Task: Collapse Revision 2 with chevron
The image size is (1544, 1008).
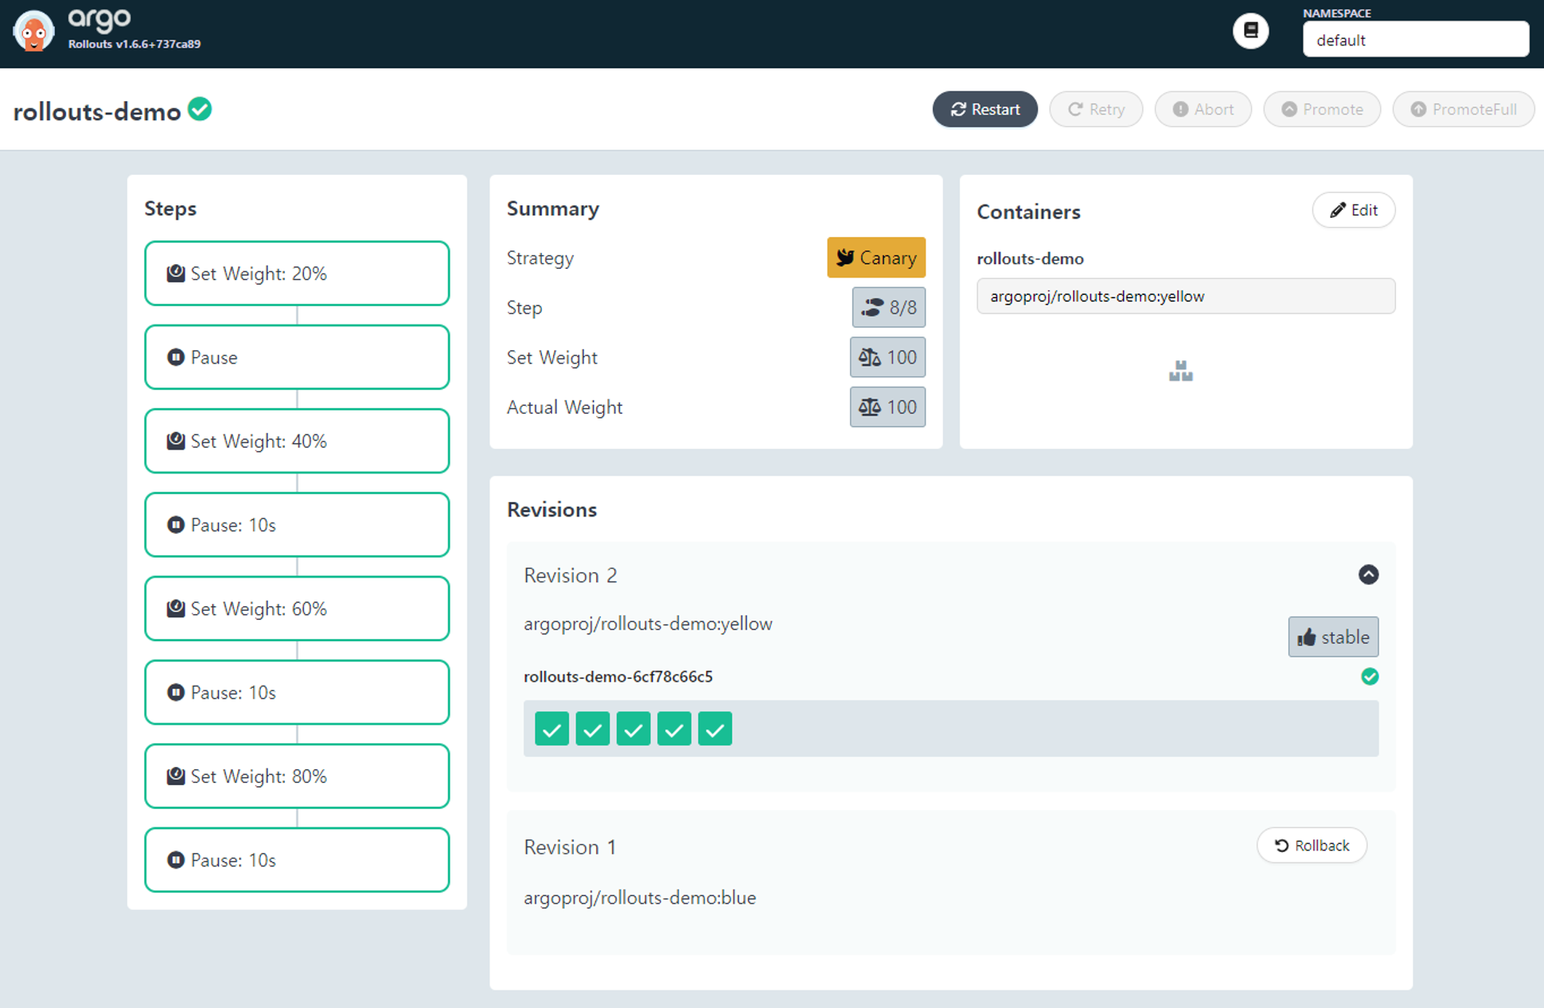Action: (1368, 574)
